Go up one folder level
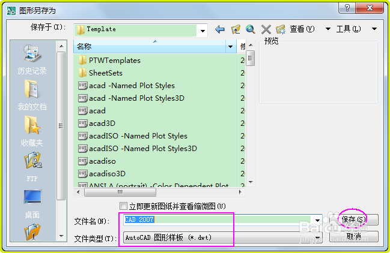The image size is (390, 253). [x=236, y=29]
